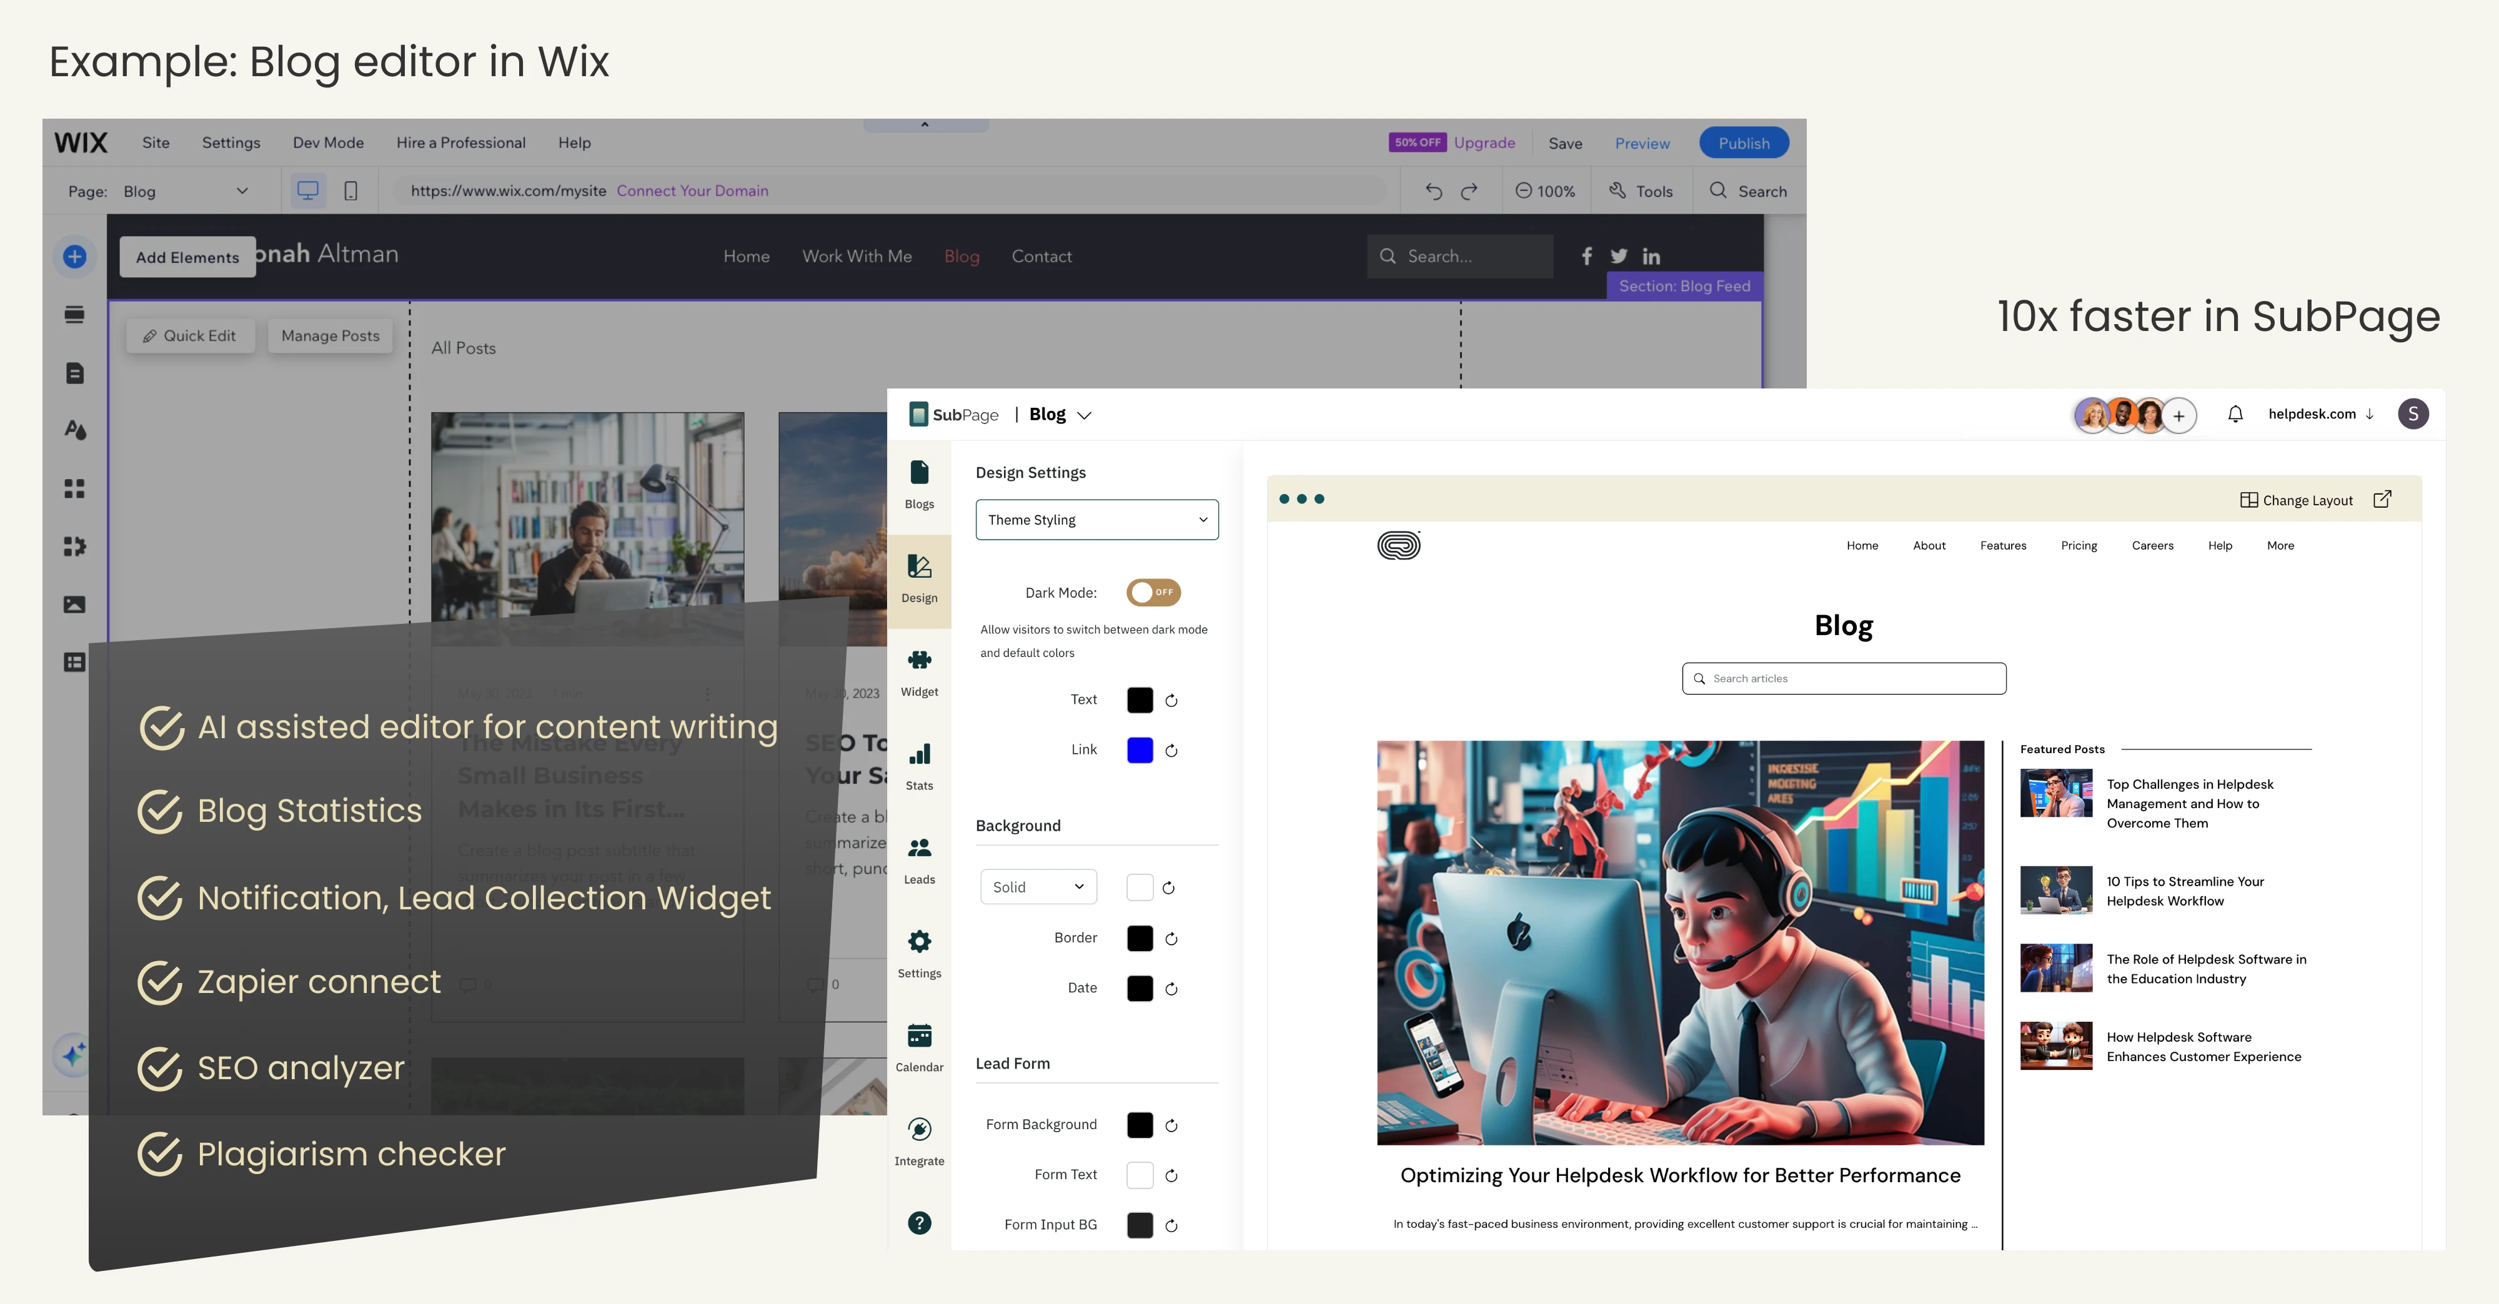Open the Wix media icon in sidebar
Image resolution: width=2499 pixels, height=1304 pixels.
tap(75, 604)
